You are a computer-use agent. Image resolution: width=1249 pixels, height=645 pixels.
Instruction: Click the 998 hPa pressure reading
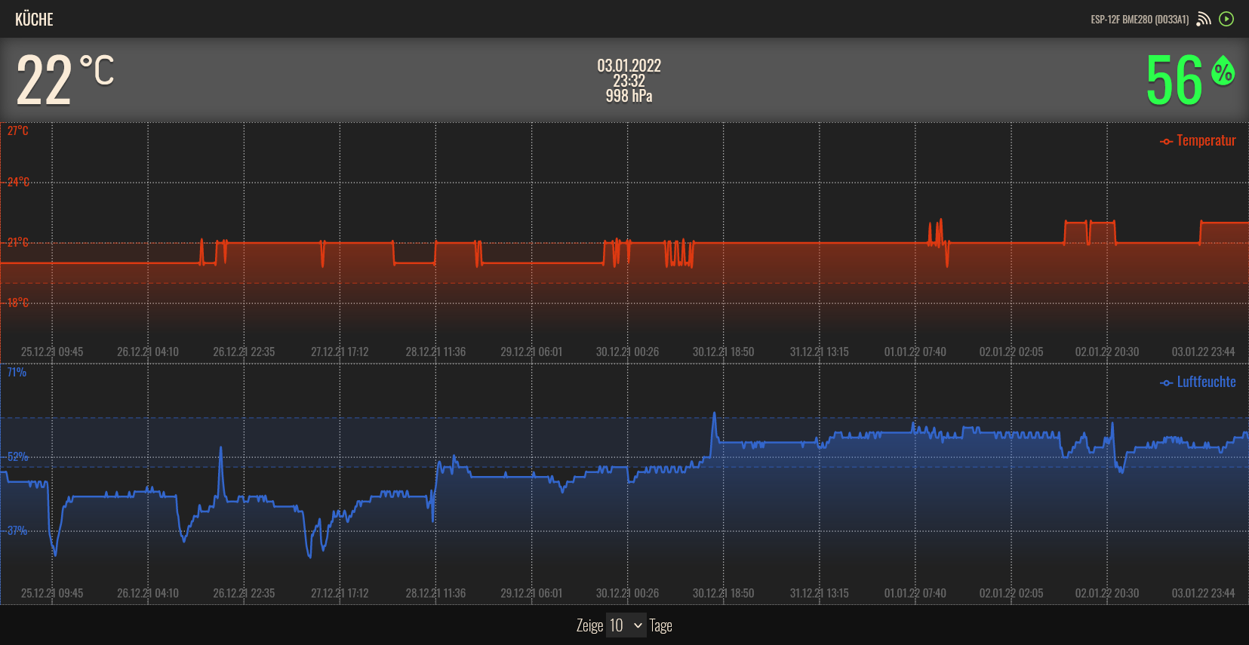(629, 96)
